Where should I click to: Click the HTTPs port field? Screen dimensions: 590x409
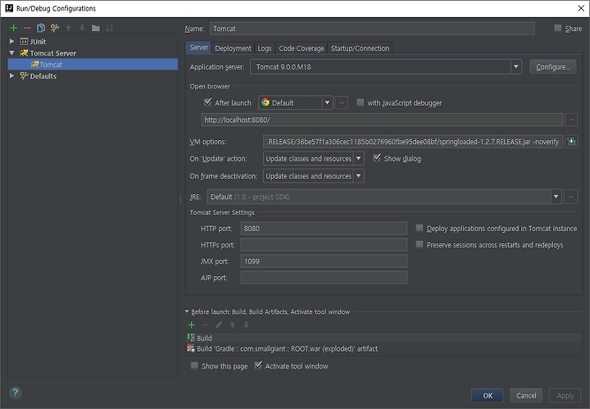[x=324, y=244]
